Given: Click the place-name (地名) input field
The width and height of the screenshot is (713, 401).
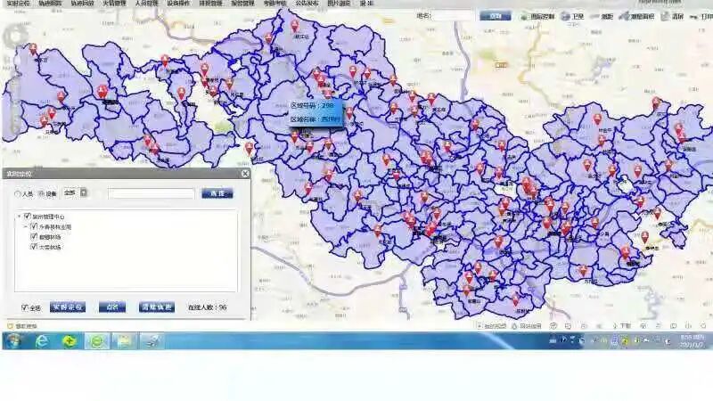Looking at the screenshot, I should point(454,16).
